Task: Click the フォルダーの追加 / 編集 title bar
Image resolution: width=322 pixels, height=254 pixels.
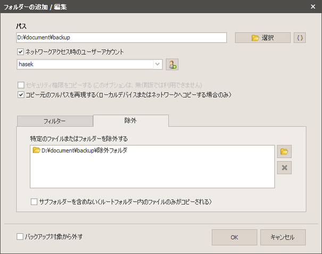Action: pyautogui.click(x=133, y=7)
